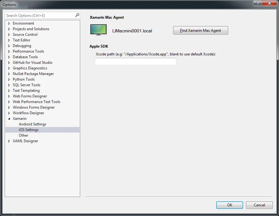
Task: Close the Options dialog
Action: (x=269, y=3)
